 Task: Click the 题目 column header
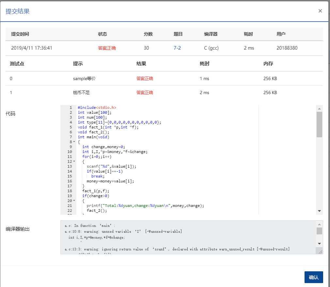178,34
